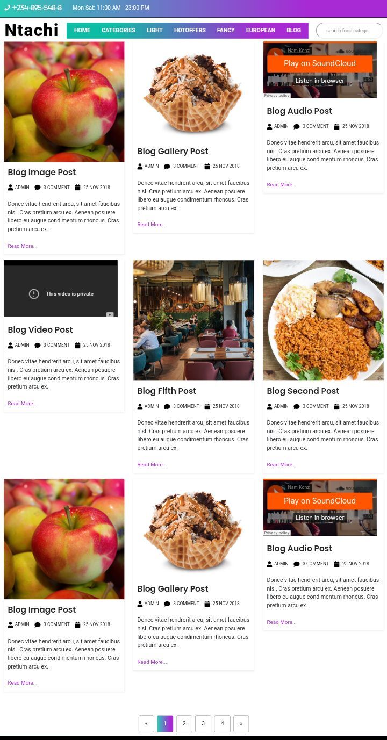The height and width of the screenshot is (740, 387).
Task: Play on SoundCloud in first audio post
Action: pos(320,63)
